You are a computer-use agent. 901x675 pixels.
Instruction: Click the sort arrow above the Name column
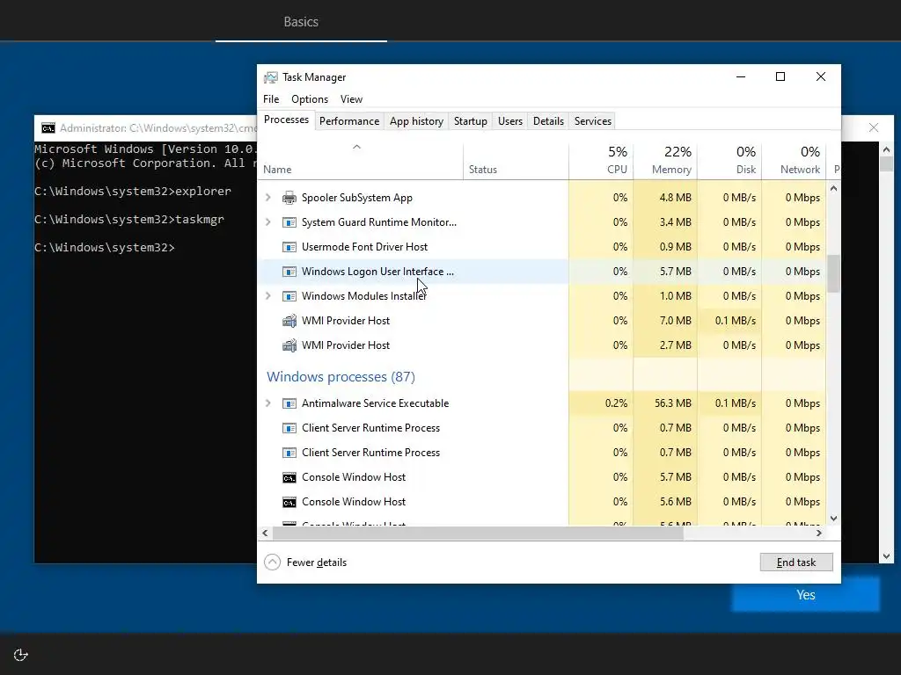357,147
